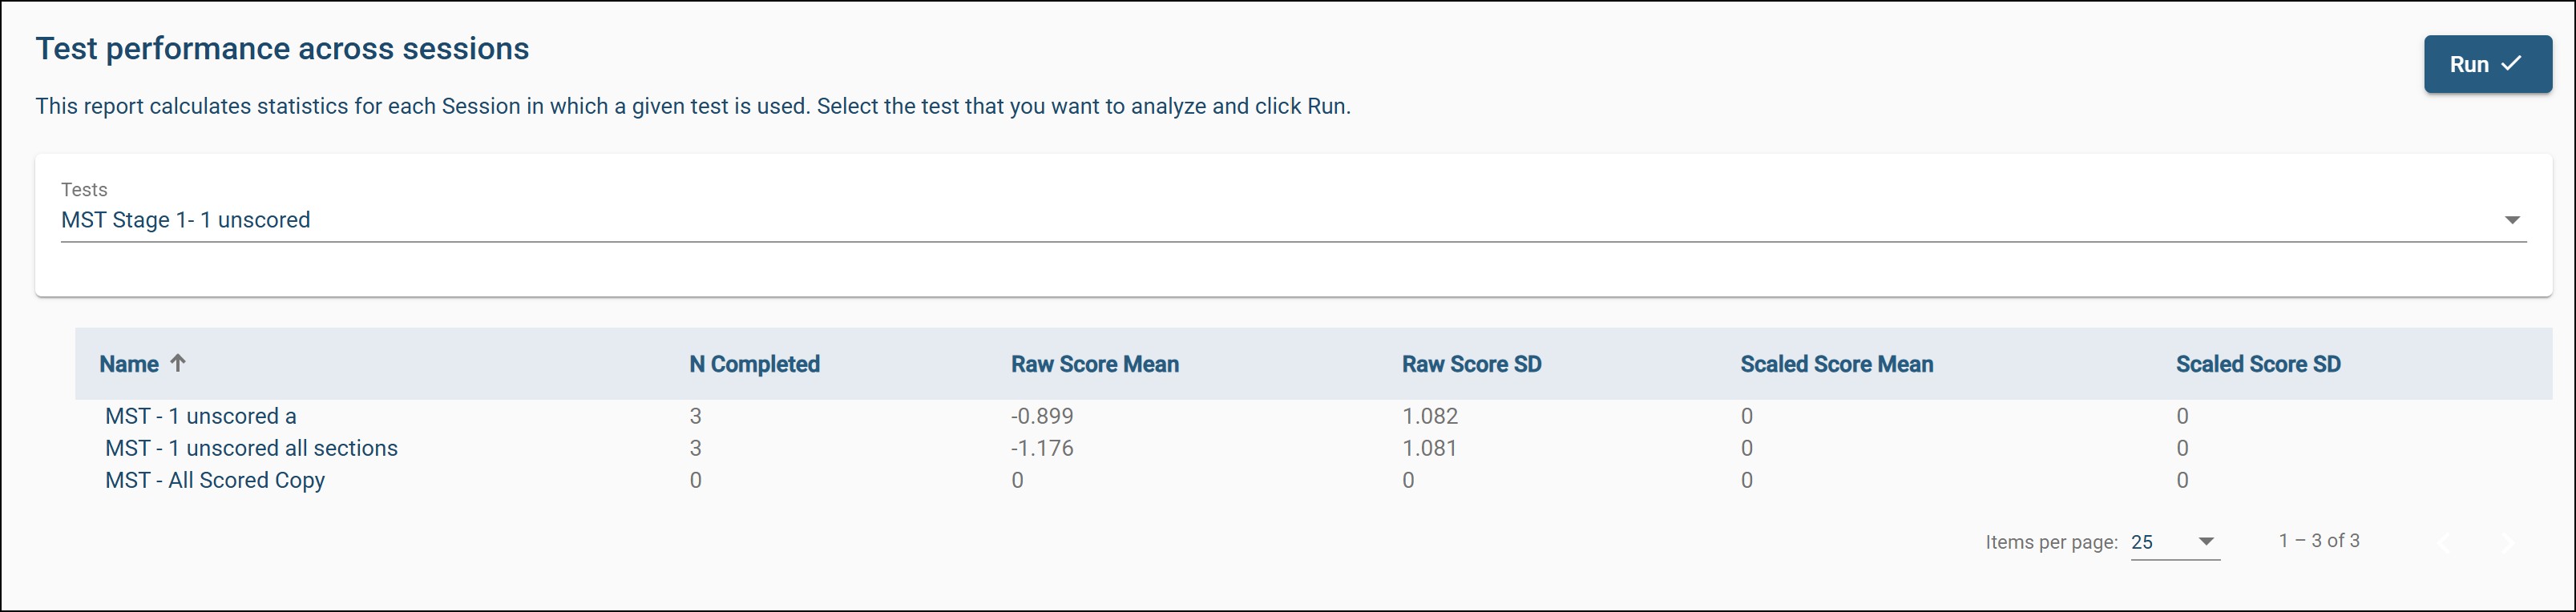Select the 'MST - 1 unscored a' row

(x=201, y=416)
